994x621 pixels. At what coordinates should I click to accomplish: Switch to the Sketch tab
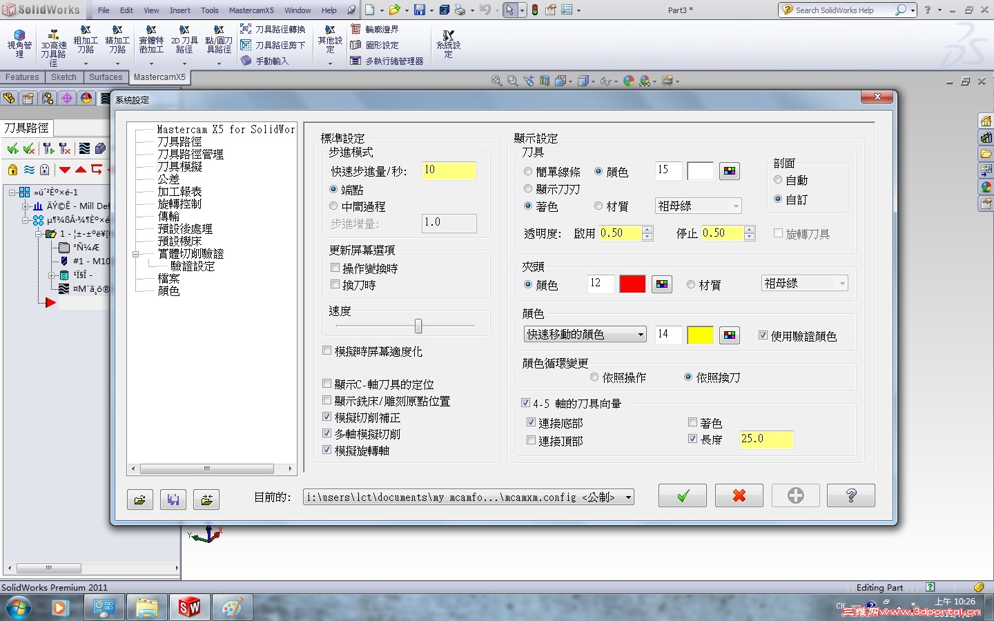pos(64,77)
